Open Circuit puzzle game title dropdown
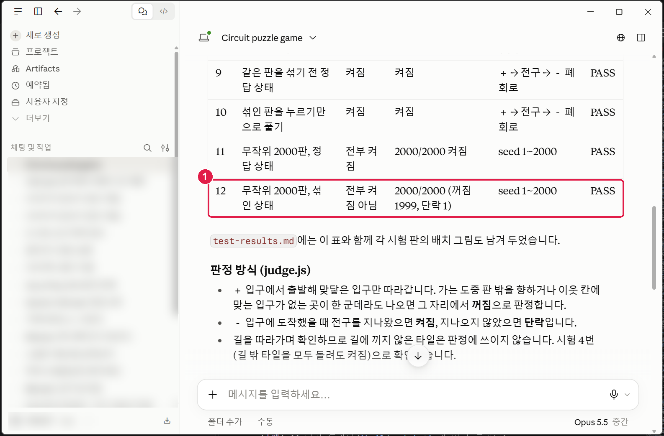Screen dimensions: 664x436 (x=269, y=38)
